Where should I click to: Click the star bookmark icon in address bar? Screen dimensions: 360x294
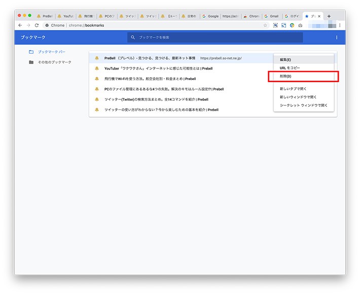(x=265, y=25)
